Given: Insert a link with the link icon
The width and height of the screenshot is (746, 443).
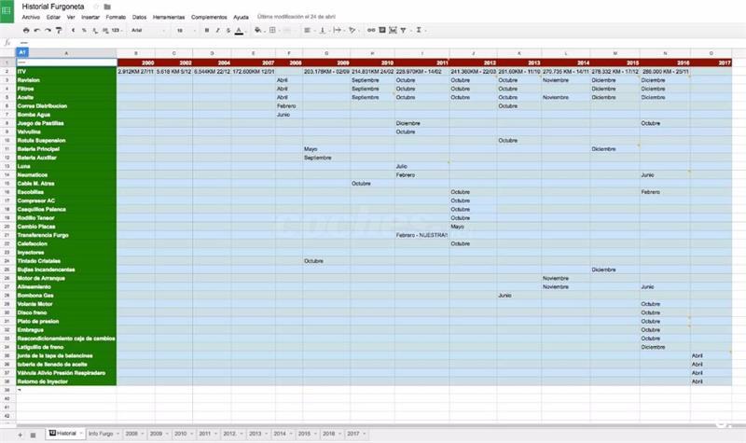Looking at the screenshot, I should click(x=371, y=30).
